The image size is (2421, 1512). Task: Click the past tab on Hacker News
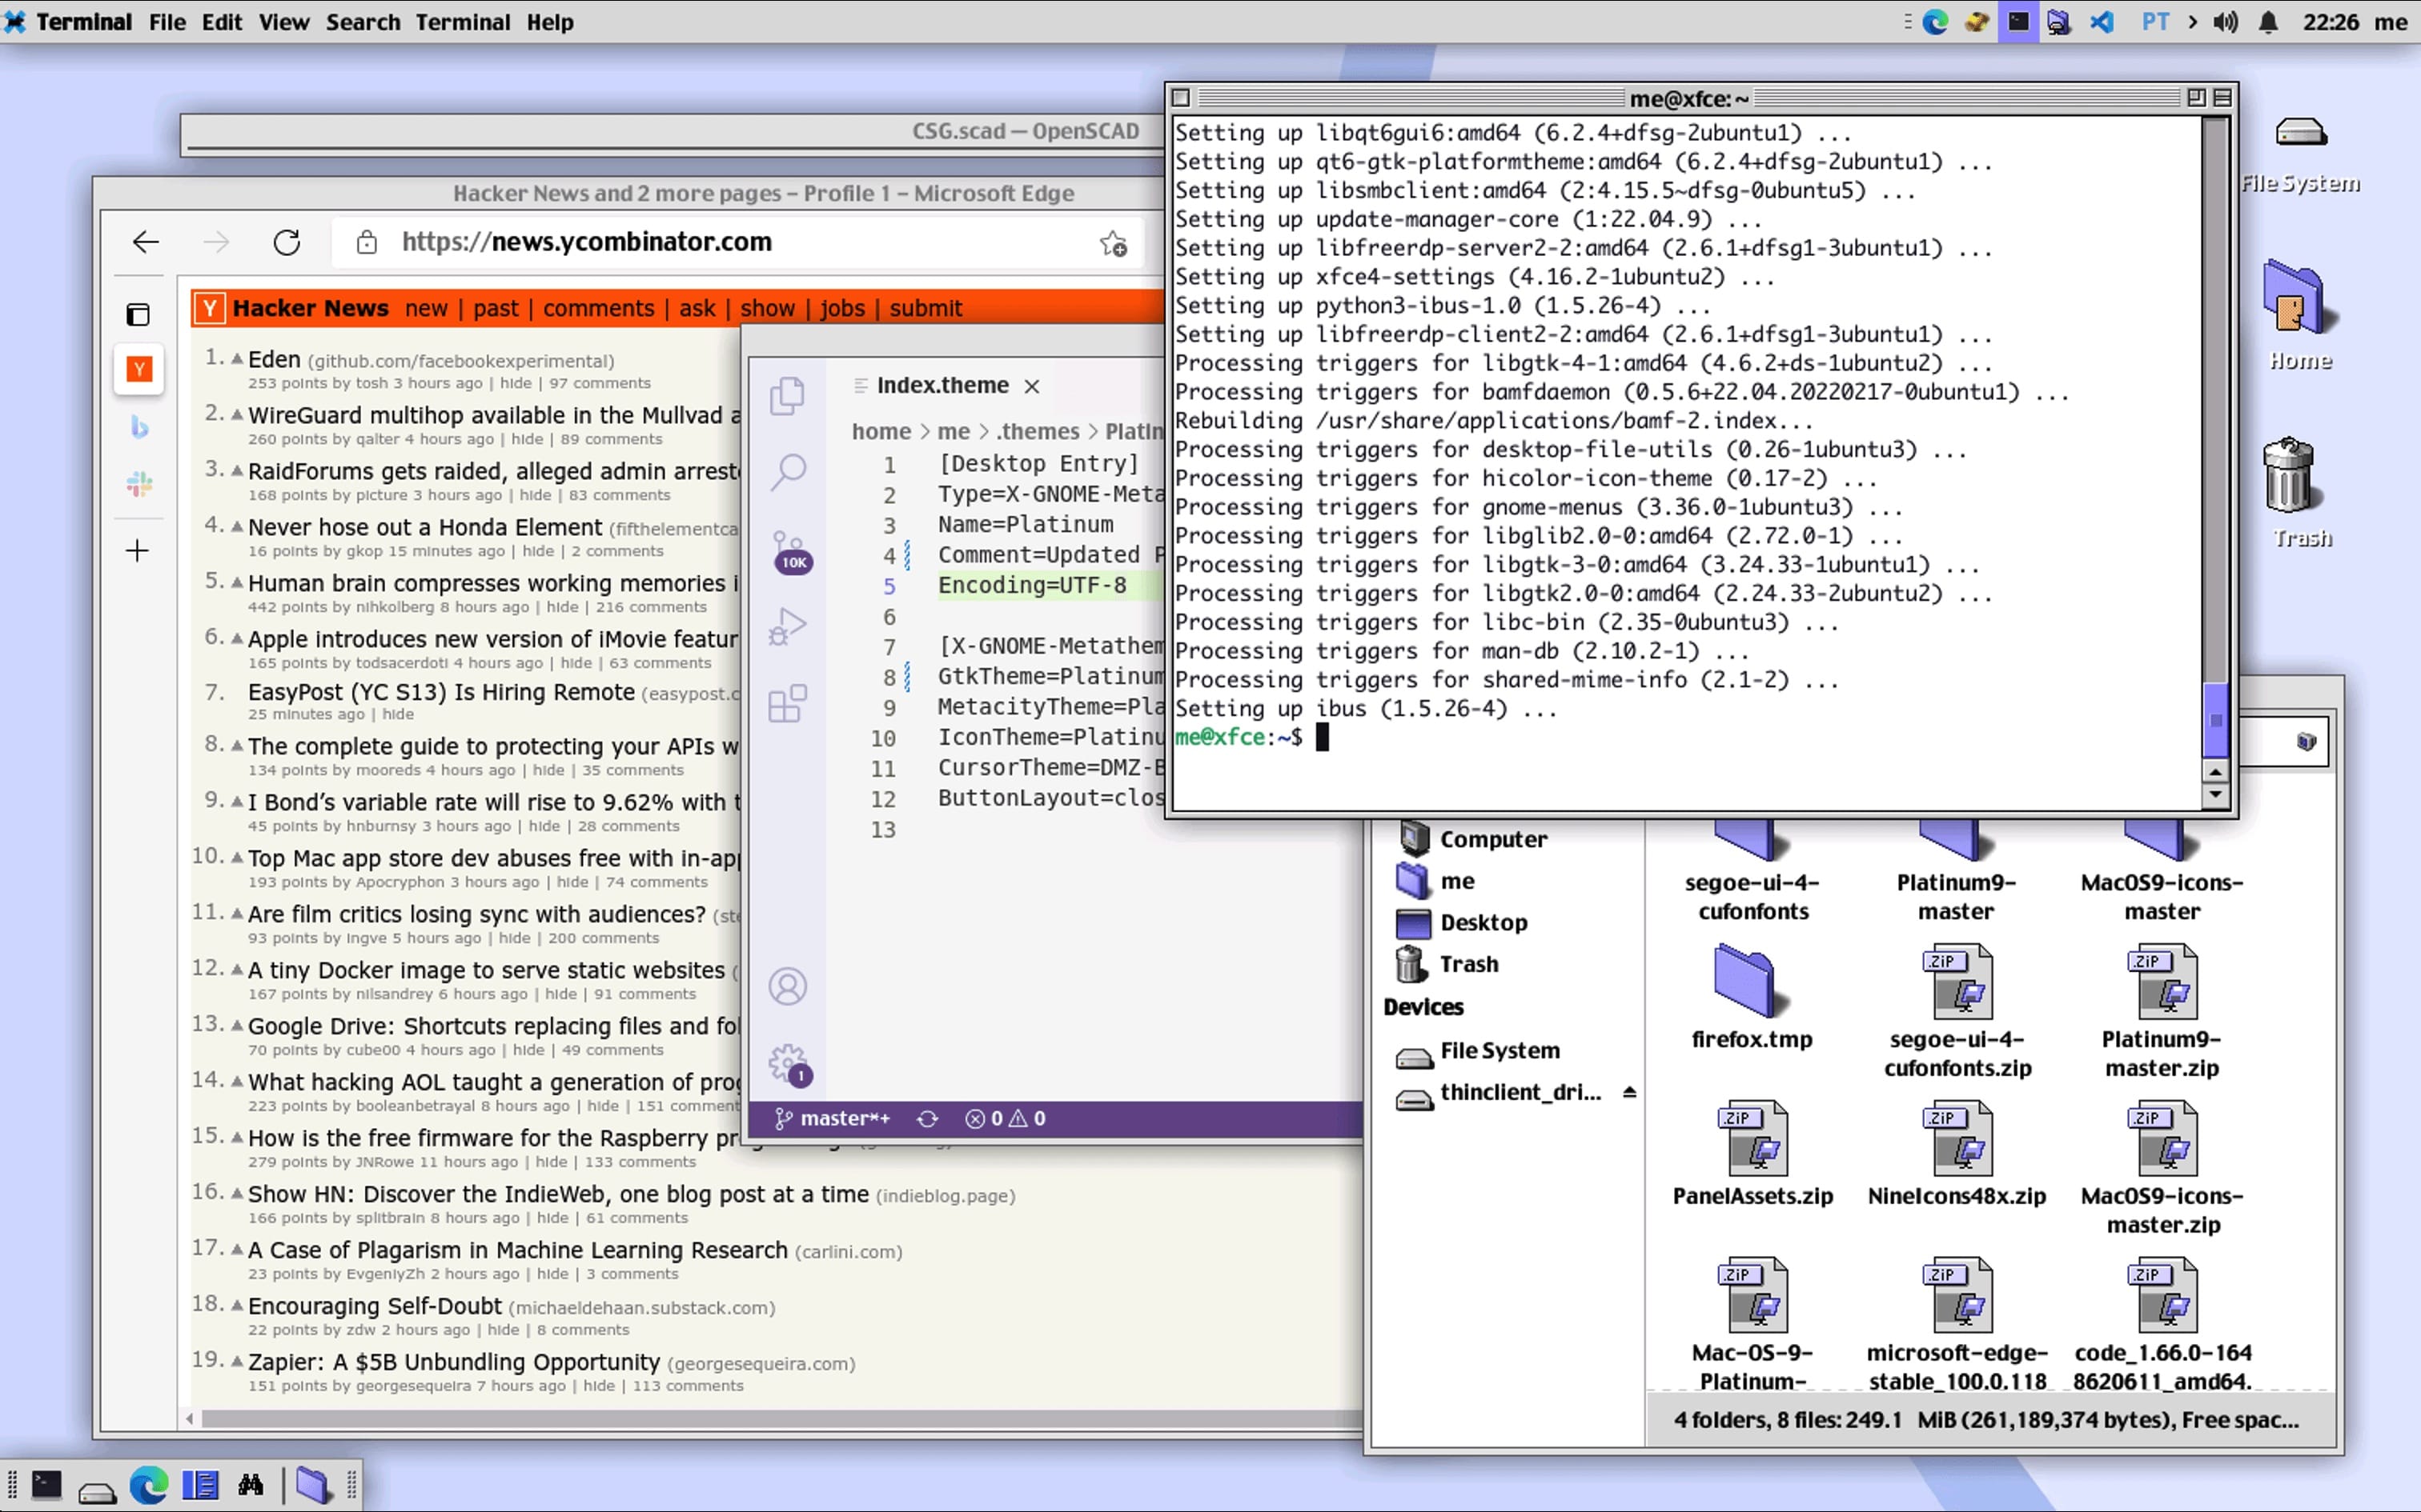[x=495, y=308]
